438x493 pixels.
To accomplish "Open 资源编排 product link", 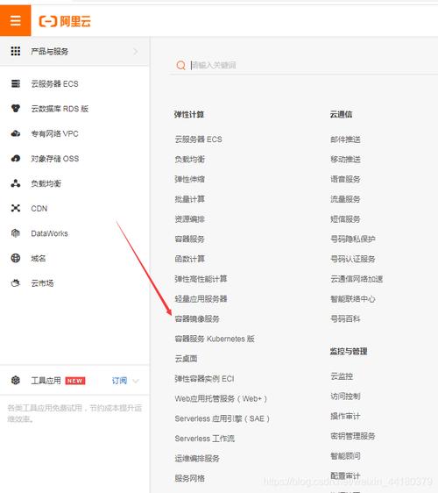I will 189,218.
